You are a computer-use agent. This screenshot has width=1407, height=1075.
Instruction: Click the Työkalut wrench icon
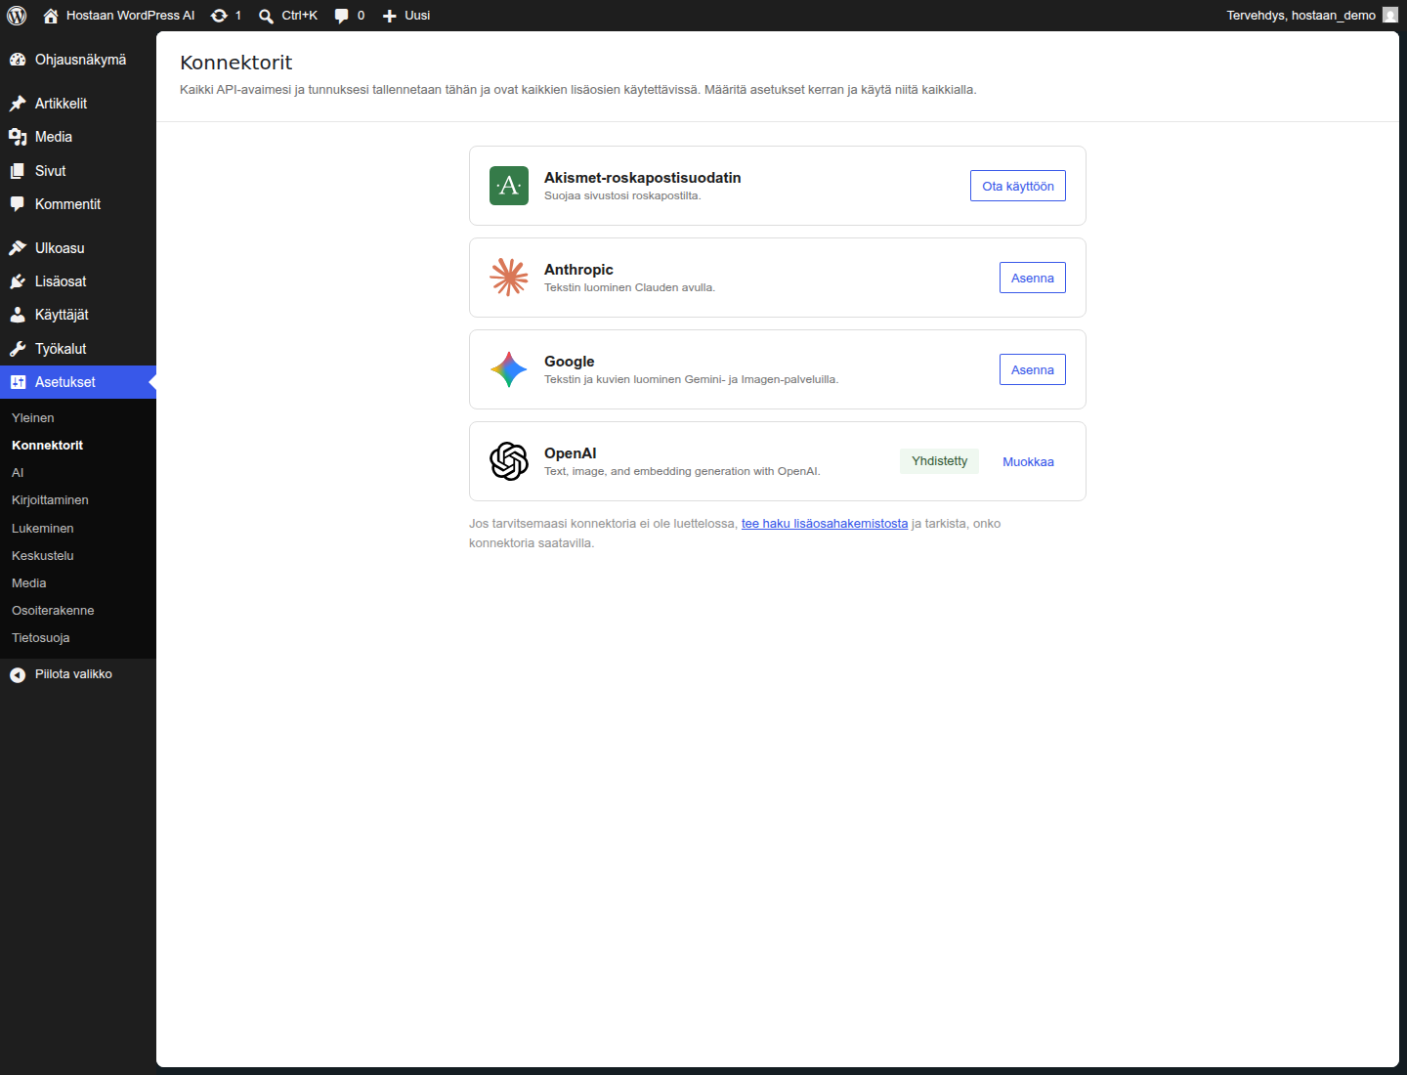click(x=18, y=349)
